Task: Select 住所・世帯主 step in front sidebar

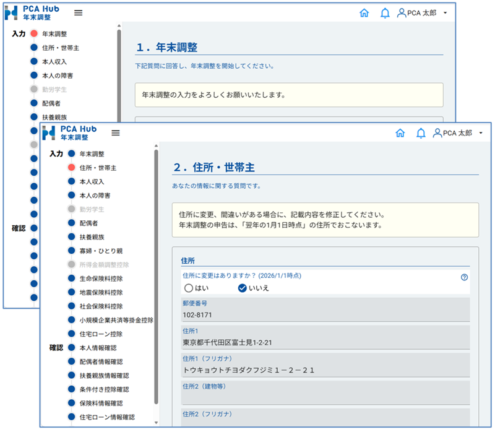Action: click(x=98, y=168)
